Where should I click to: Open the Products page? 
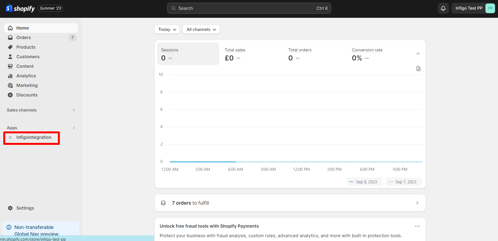[x=41, y=47]
